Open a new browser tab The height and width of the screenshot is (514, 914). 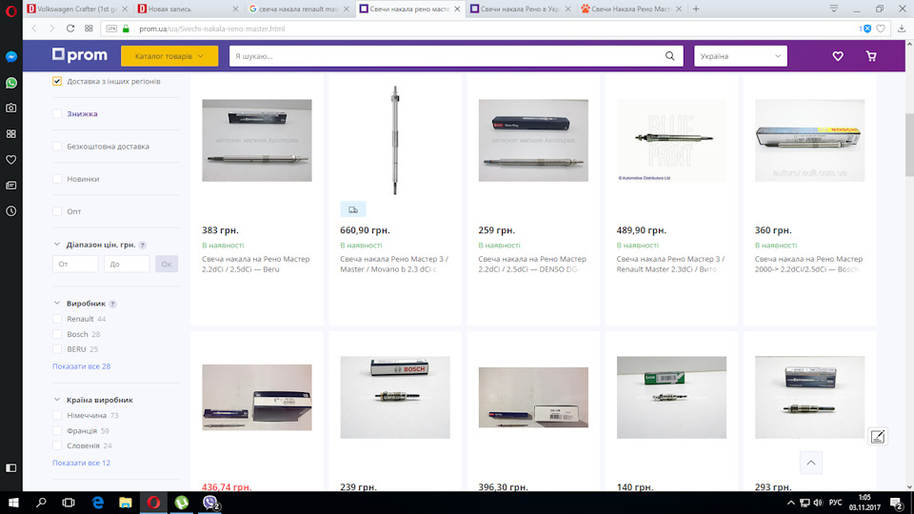[696, 9]
